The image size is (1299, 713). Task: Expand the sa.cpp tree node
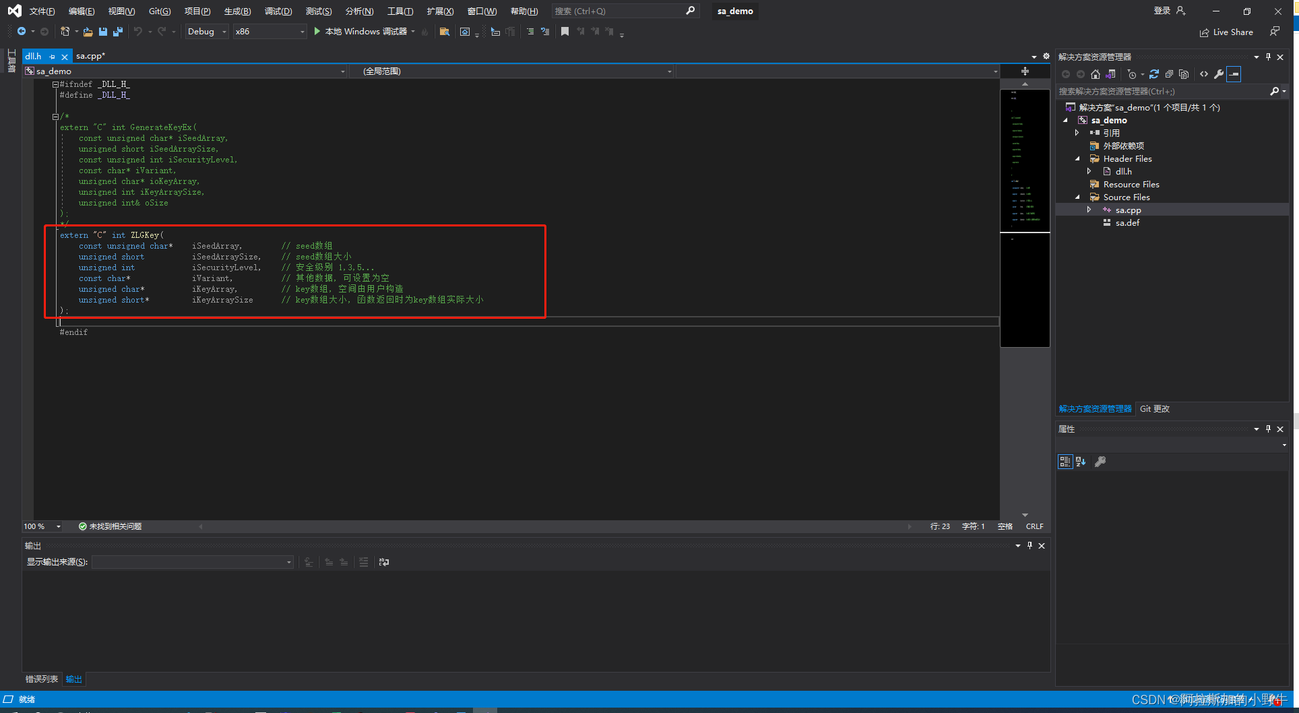tap(1089, 210)
